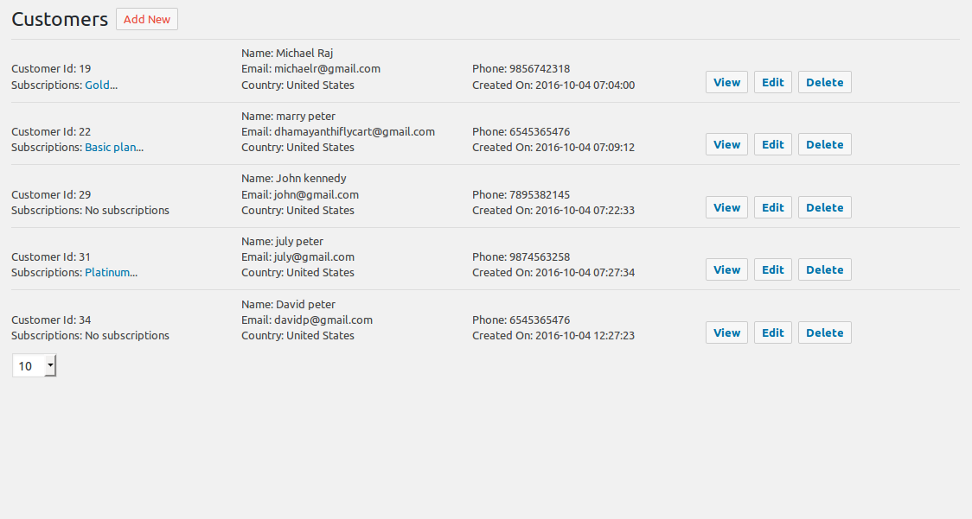Open the Platinum subscription link
The height and width of the screenshot is (519, 972).
point(111,273)
